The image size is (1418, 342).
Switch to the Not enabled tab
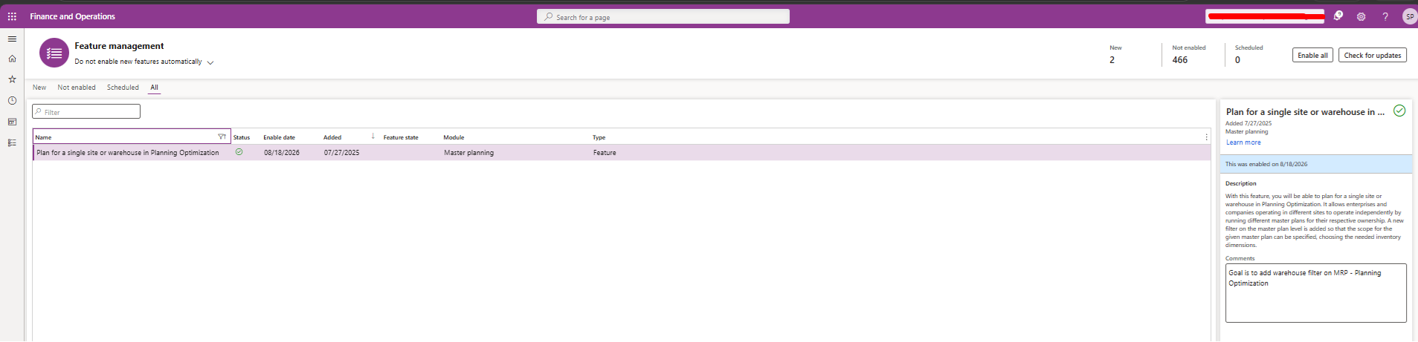77,88
